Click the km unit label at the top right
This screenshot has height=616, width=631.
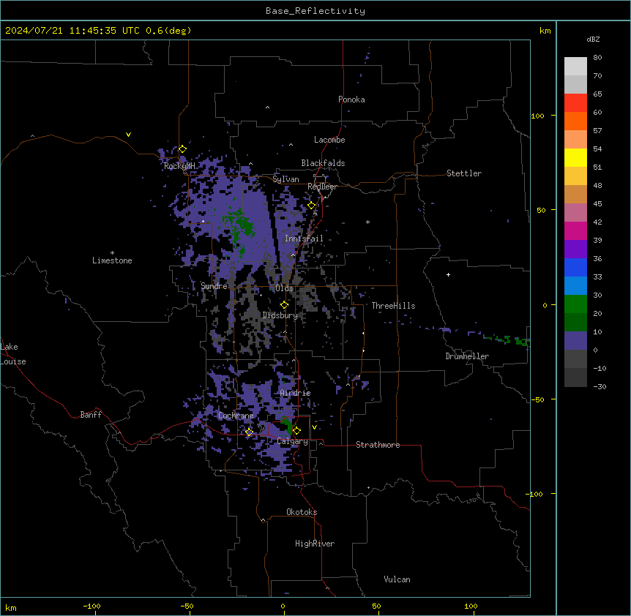(545, 31)
